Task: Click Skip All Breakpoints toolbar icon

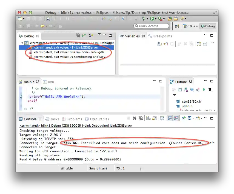Action: [123, 19]
